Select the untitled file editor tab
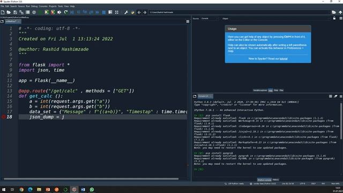This screenshot has height=193, width=343. coord(13,21)
